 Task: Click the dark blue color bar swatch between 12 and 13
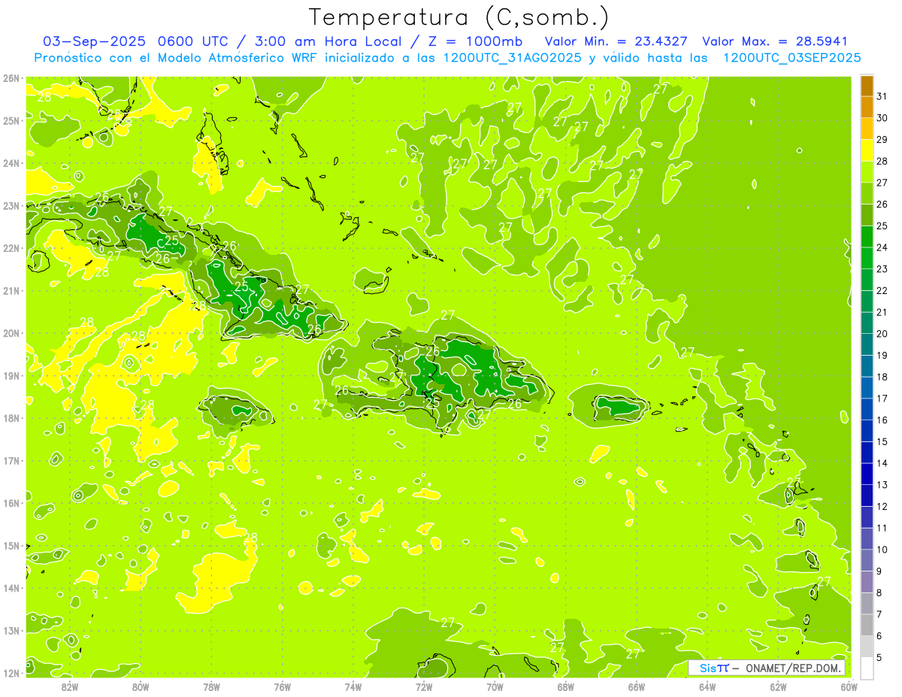pos(867,495)
